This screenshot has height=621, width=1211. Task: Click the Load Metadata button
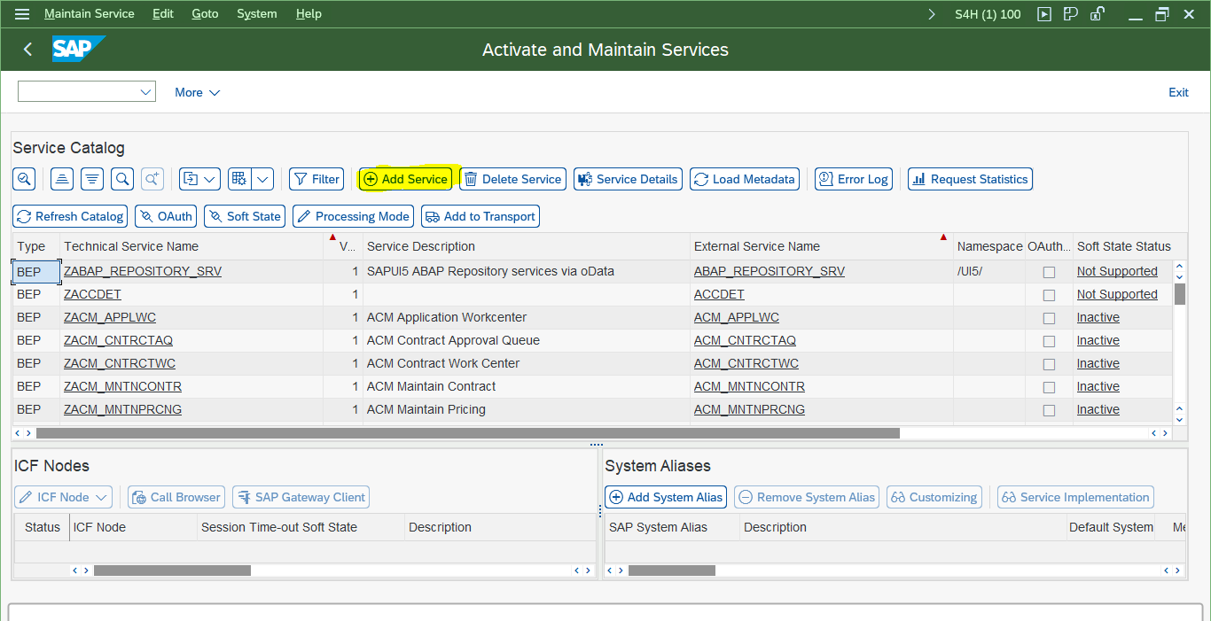(x=745, y=179)
